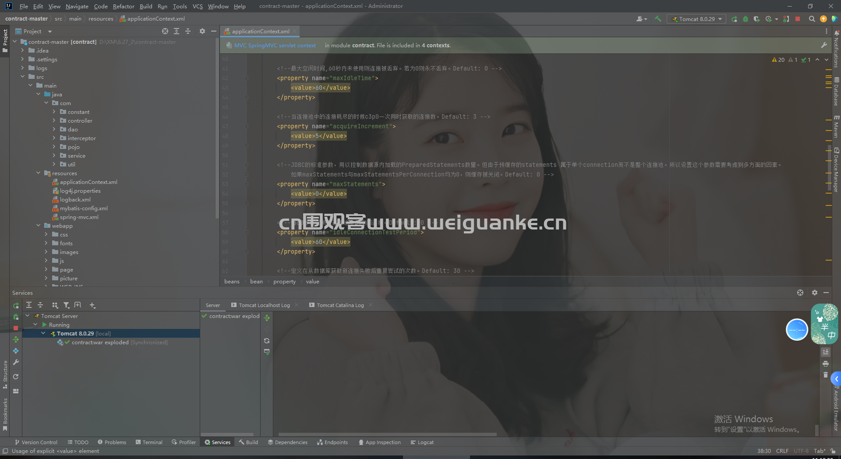Image resolution: width=841 pixels, height=459 pixels.
Task: Click Add Service plus icon
Action: pos(92,305)
